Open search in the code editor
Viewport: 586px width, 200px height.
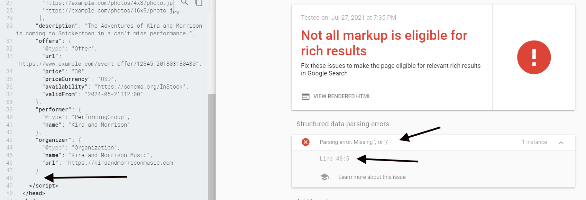coord(185,2)
